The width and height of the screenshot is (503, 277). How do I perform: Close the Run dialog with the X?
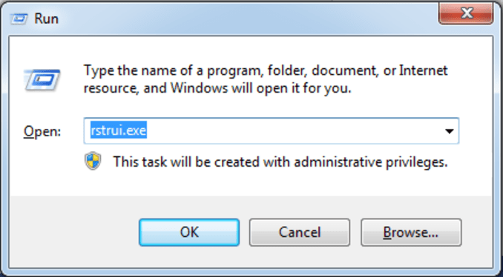pos(466,13)
